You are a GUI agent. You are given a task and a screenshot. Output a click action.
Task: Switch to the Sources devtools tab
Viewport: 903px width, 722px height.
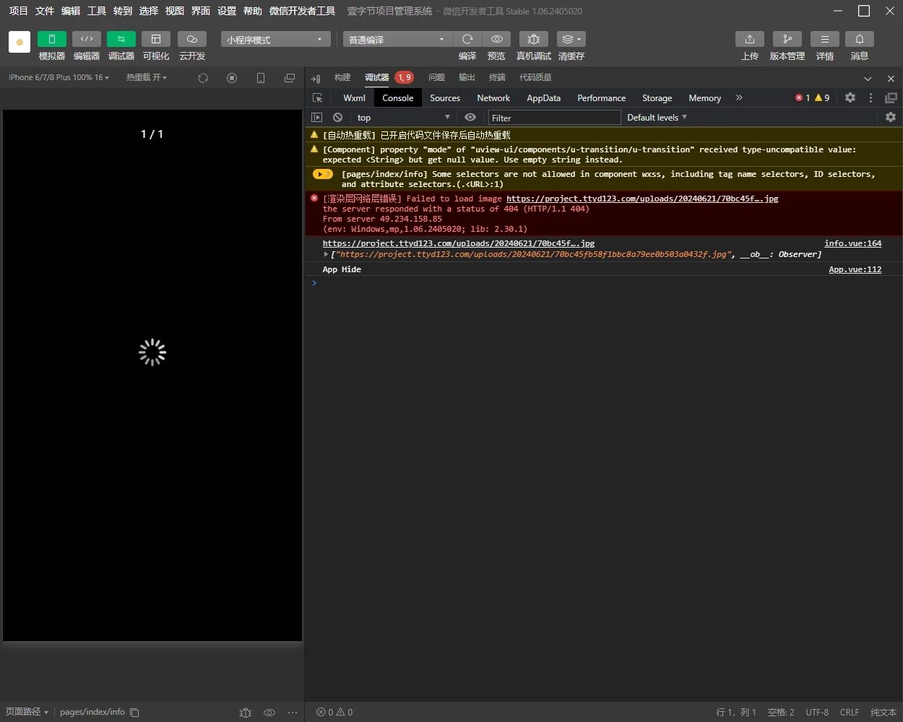pos(445,98)
